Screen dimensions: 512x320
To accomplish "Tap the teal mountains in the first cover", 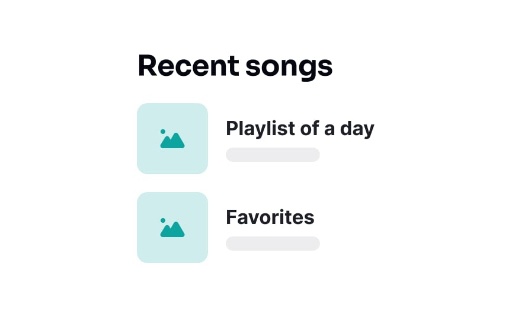I will click(x=172, y=140).
